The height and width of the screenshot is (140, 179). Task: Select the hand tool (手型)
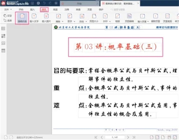pyautogui.click(x=7, y=16)
